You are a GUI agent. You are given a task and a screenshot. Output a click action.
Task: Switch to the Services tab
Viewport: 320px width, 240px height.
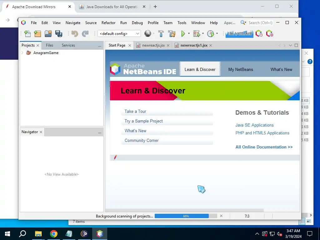tap(68, 45)
